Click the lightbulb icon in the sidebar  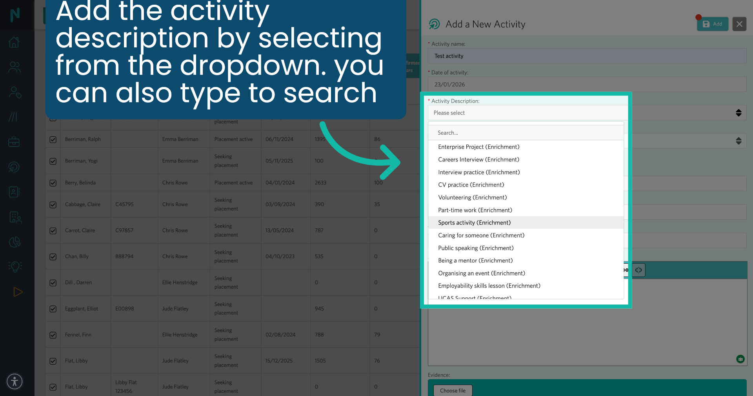[x=15, y=267]
